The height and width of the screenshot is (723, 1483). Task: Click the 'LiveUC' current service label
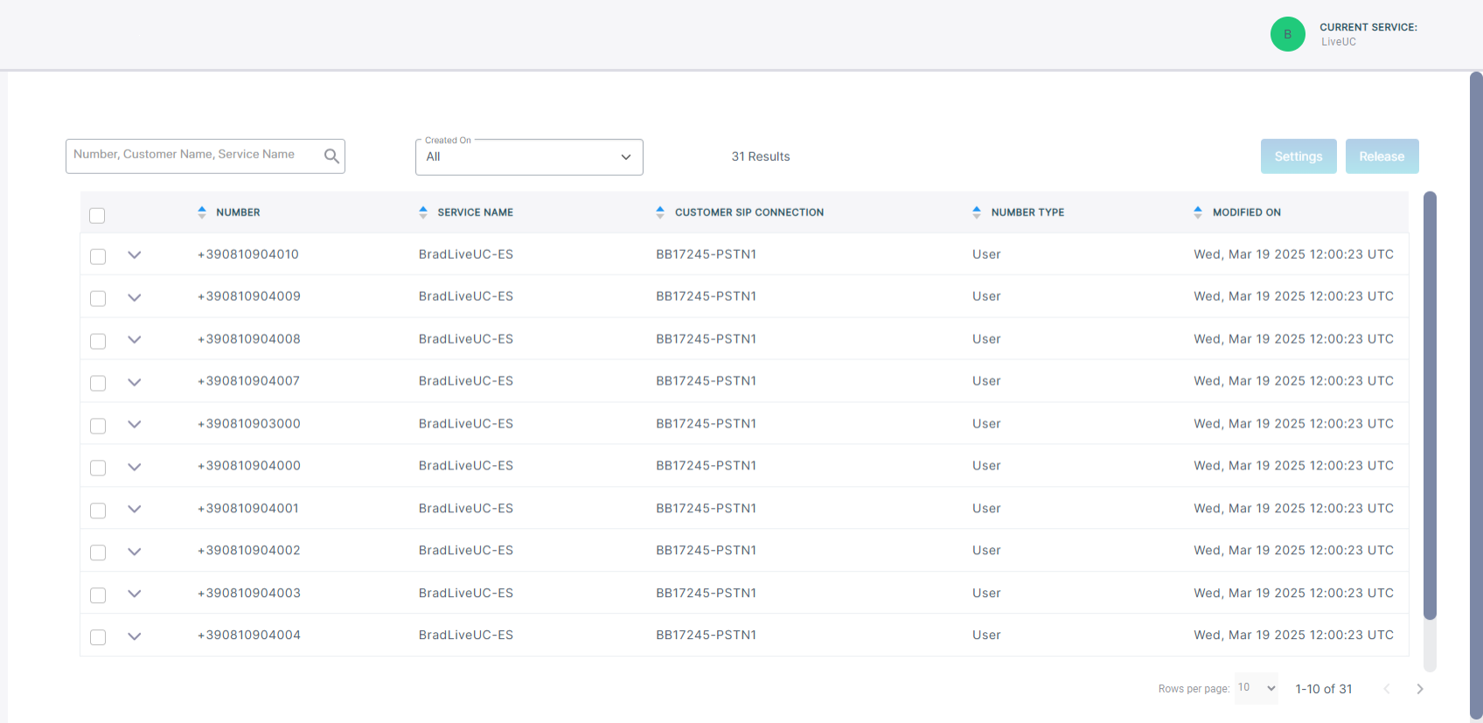click(1339, 42)
